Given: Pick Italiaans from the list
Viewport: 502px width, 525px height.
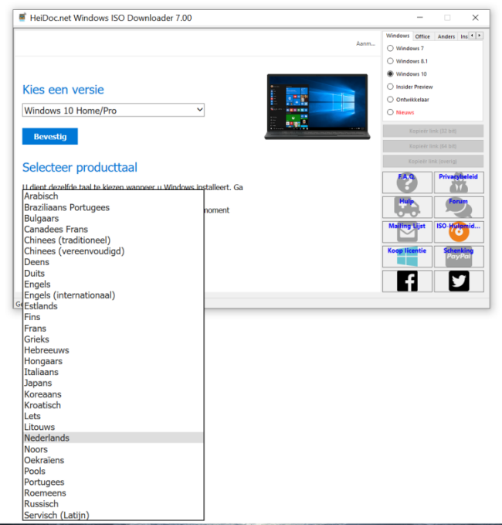Looking at the screenshot, I should [114, 372].
